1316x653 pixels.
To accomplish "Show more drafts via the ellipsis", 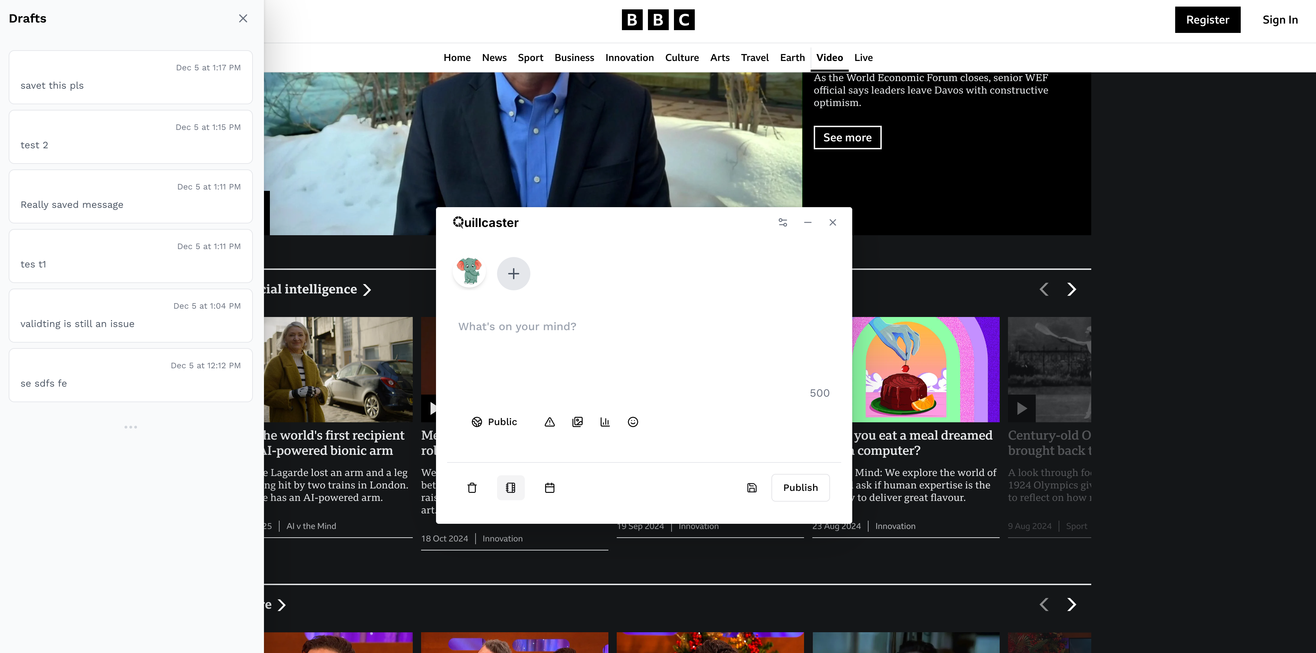I will (x=131, y=427).
